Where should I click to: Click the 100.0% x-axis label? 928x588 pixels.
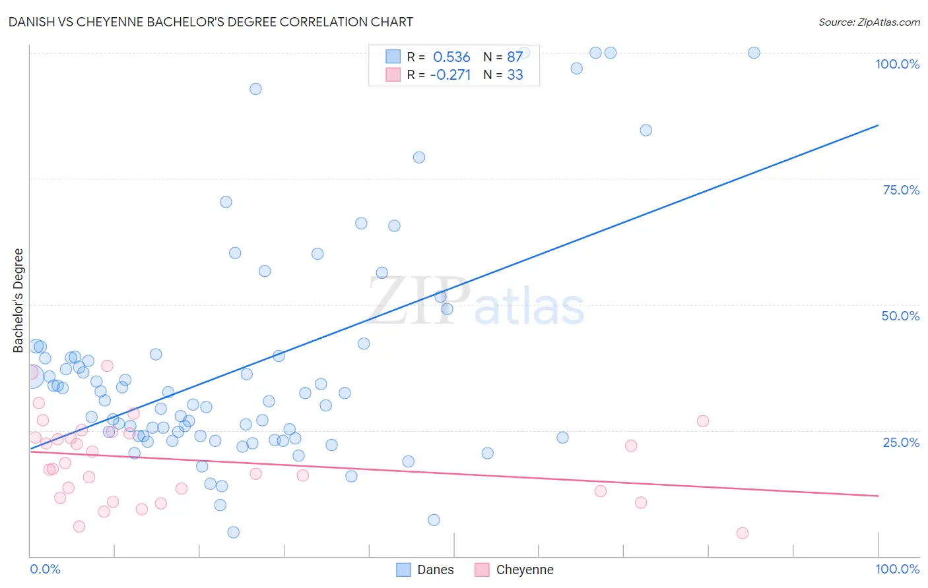[x=898, y=569]
